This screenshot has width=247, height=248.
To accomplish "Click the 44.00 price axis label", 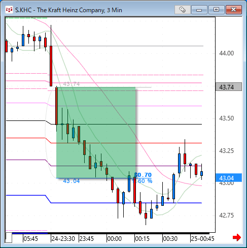I will 227,53.
